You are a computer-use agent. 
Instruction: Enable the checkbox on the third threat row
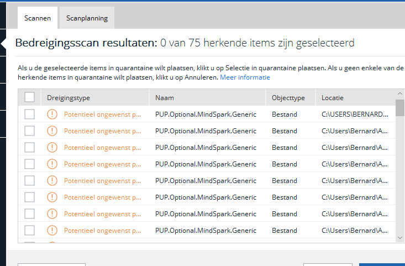pyautogui.click(x=30, y=148)
